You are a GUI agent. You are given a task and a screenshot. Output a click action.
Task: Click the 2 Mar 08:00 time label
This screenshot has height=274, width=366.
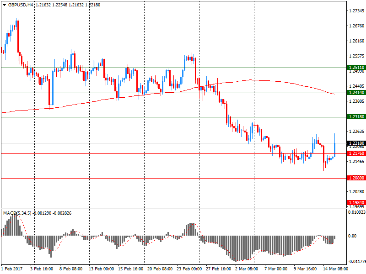[247, 269]
